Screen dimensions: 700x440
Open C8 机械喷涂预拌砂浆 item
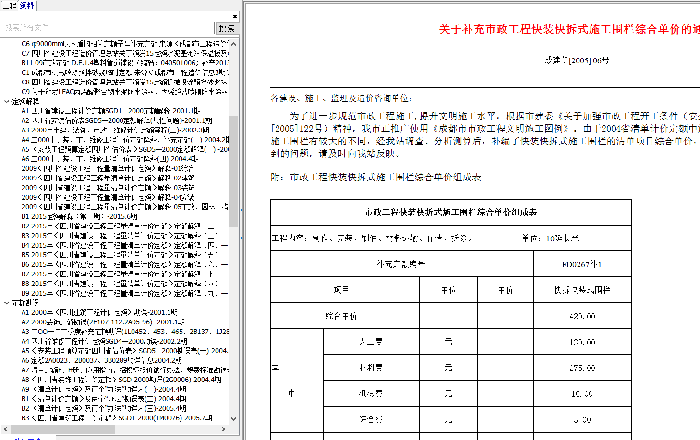click(125, 82)
